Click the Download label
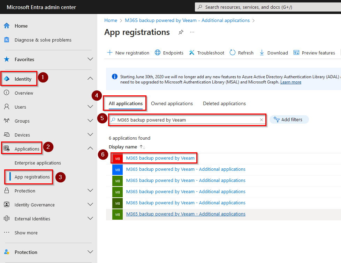This screenshot has height=263, width=341. [x=278, y=53]
